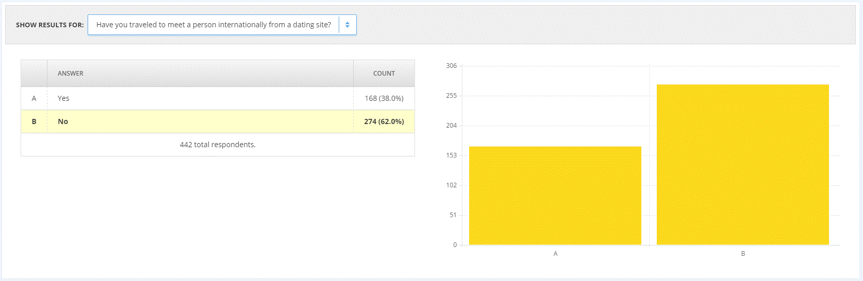Click y-axis value 51
The image size is (863, 281).
453,215
